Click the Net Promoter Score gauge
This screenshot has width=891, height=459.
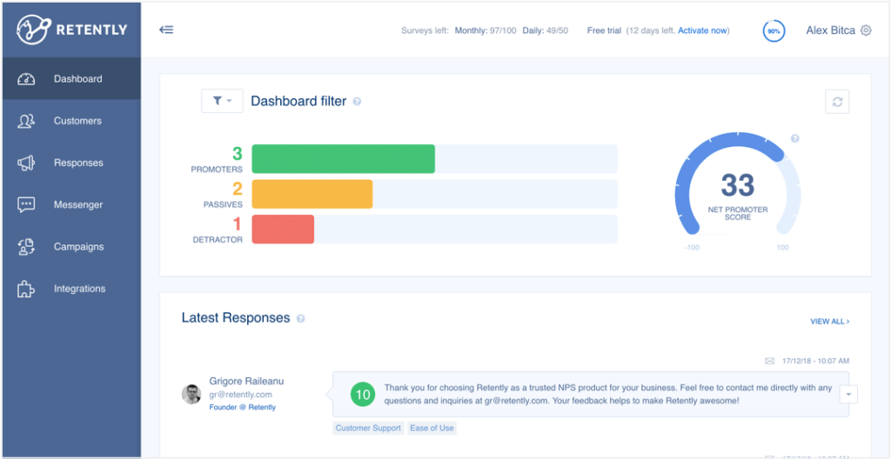(738, 184)
